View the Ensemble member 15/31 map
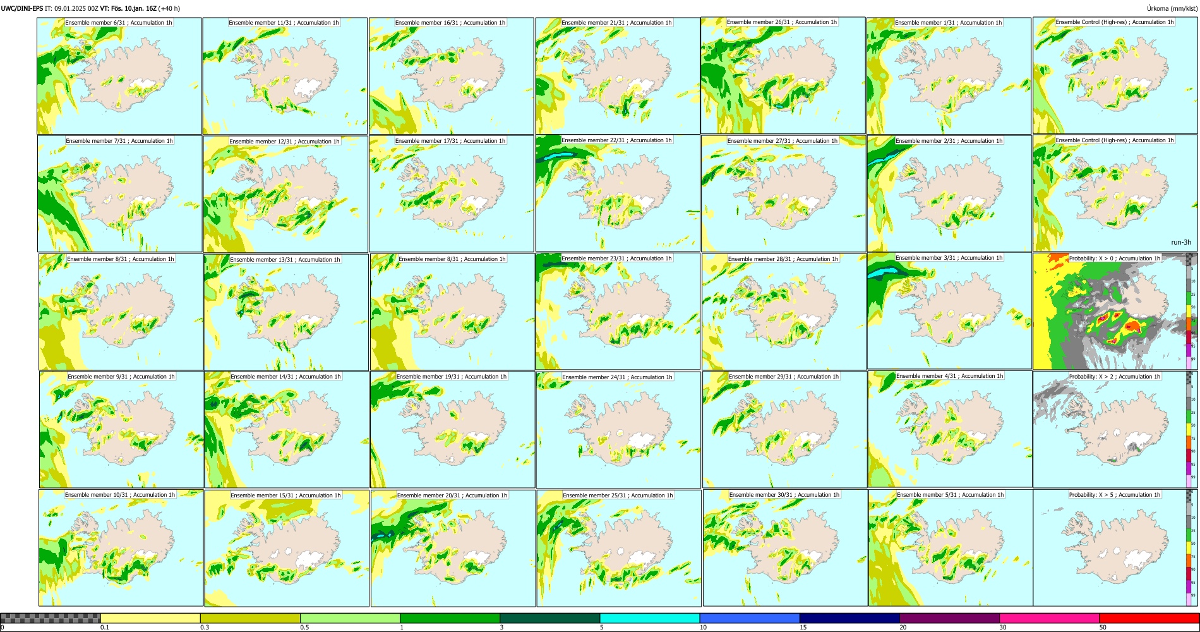 (x=287, y=548)
